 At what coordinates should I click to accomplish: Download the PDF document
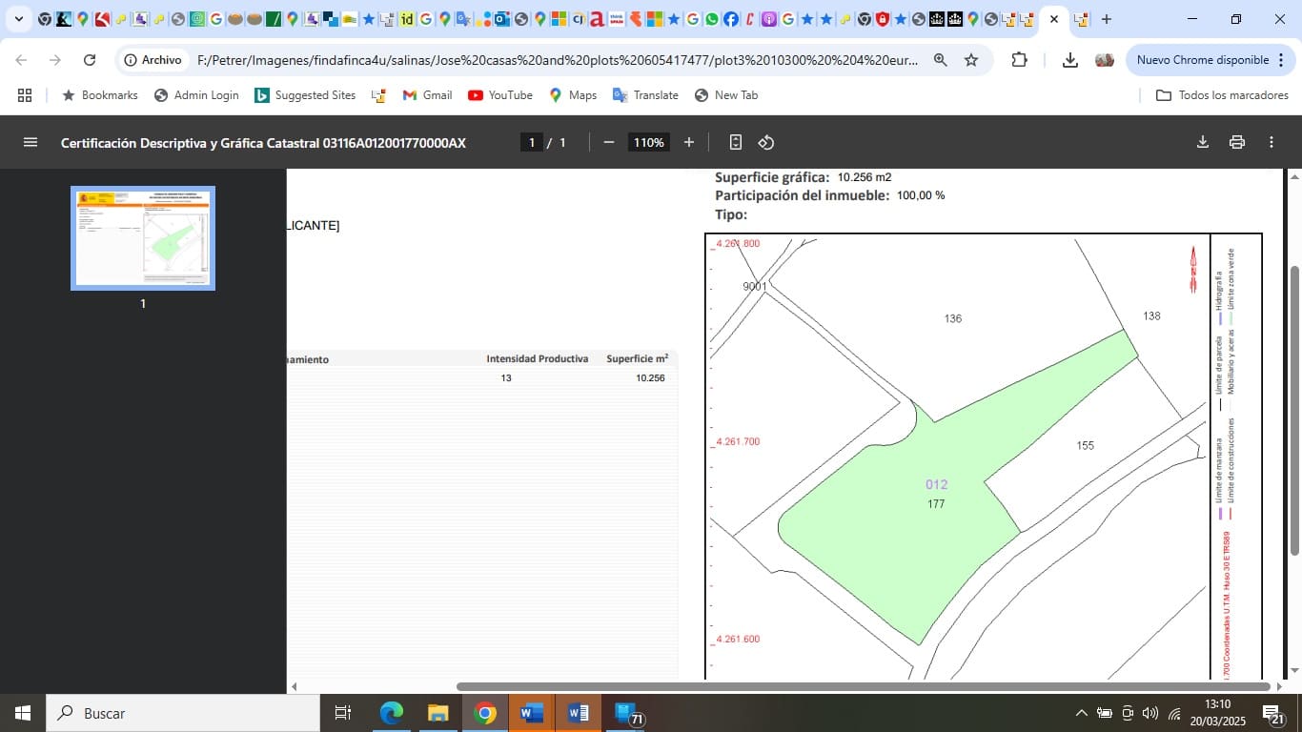tap(1203, 142)
